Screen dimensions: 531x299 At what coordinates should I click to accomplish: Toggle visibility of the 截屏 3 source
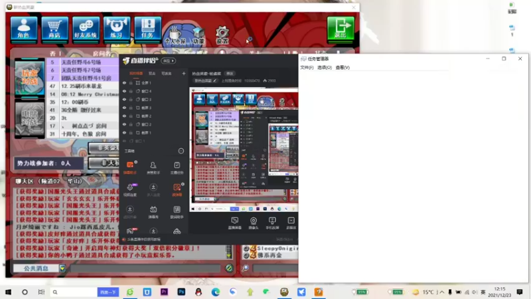(x=124, y=108)
